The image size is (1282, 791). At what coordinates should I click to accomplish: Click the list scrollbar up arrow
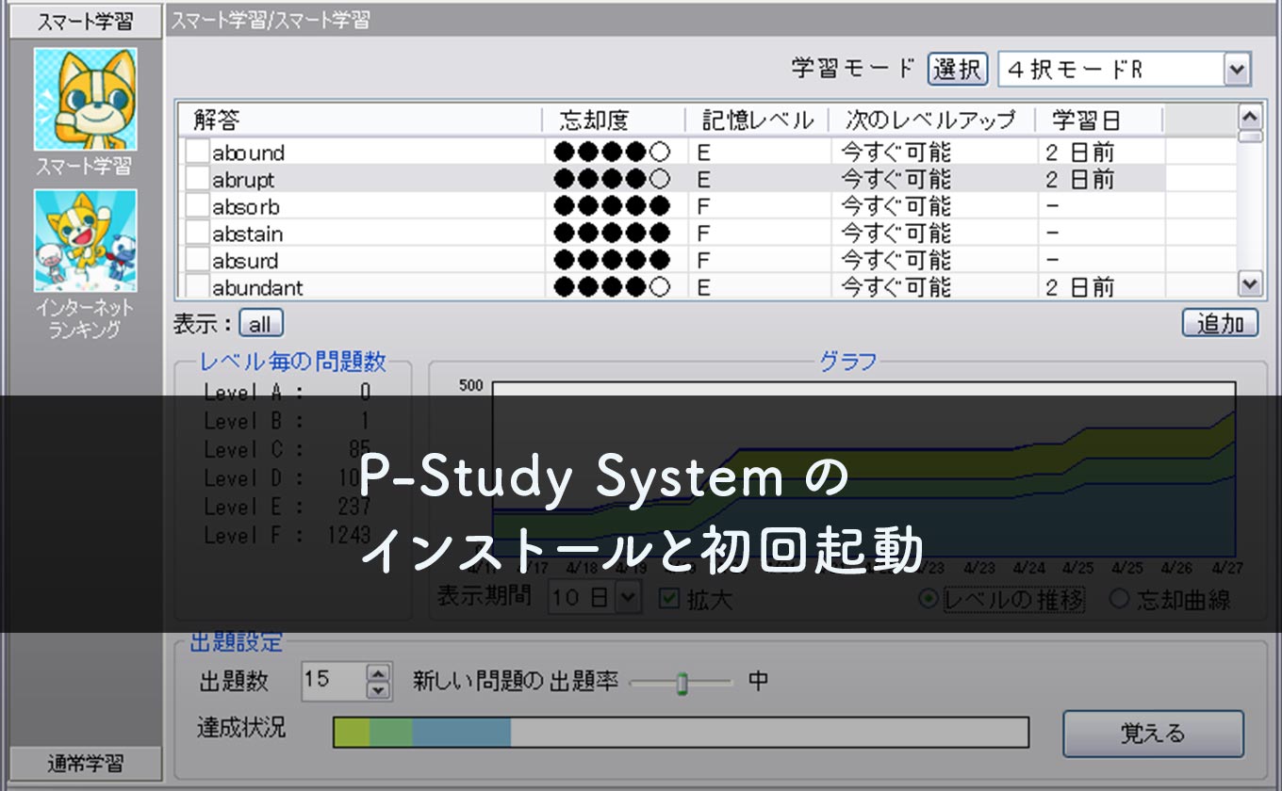[1250, 116]
